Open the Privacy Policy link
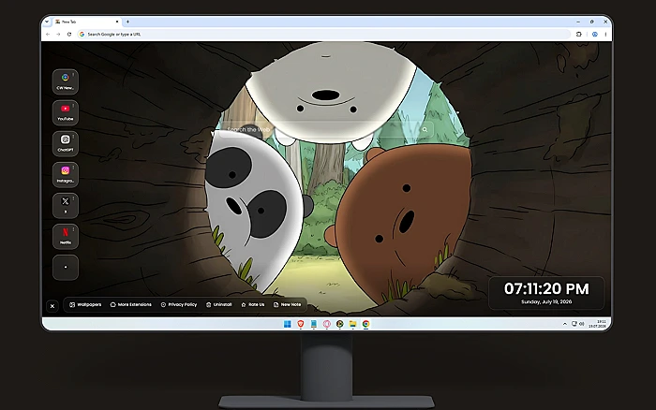656x410 pixels. 179,304
